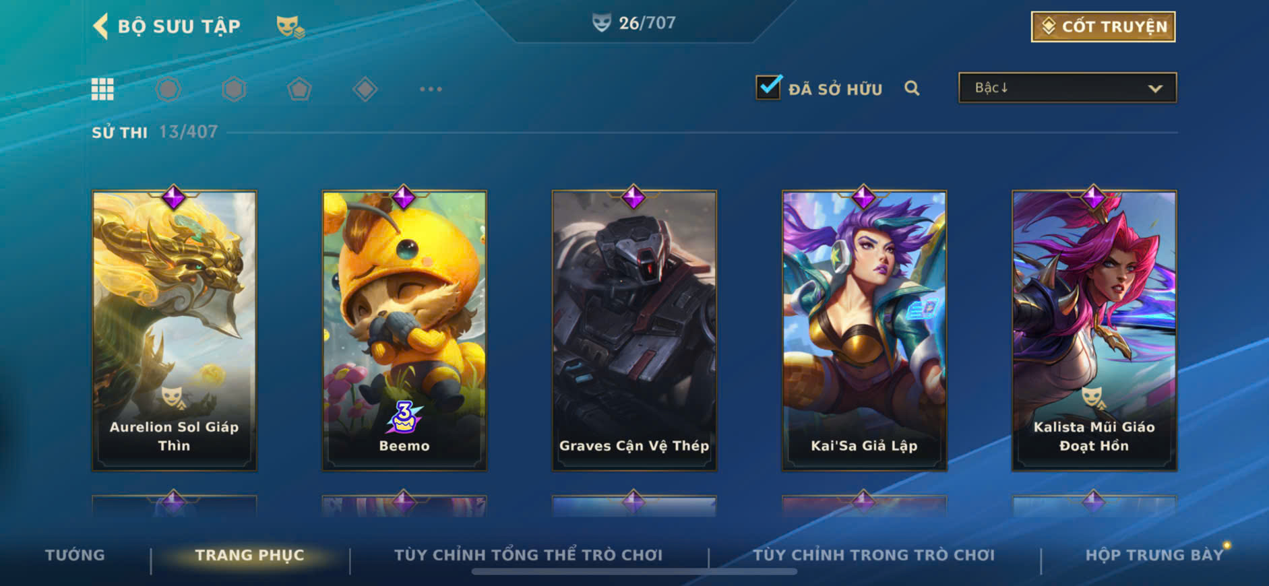Select the all-skins grid filter icon

tap(102, 89)
